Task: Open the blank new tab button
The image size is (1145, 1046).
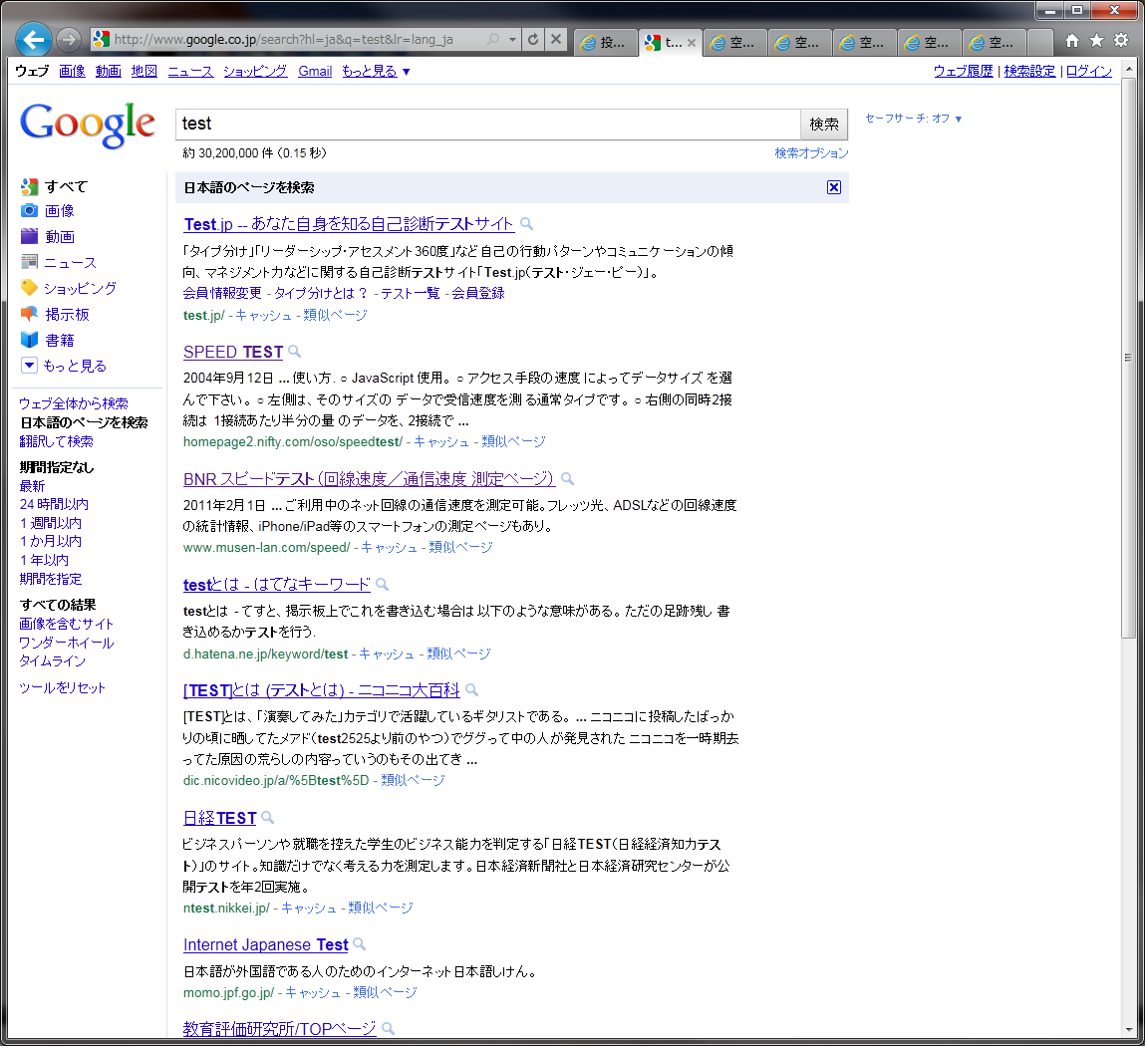Action: click(x=1039, y=43)
